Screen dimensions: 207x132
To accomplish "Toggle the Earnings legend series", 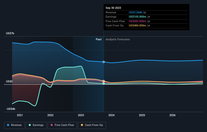I will coord(36,125).
